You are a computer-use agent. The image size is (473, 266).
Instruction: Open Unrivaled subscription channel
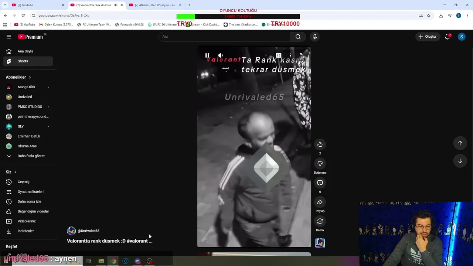28,97
